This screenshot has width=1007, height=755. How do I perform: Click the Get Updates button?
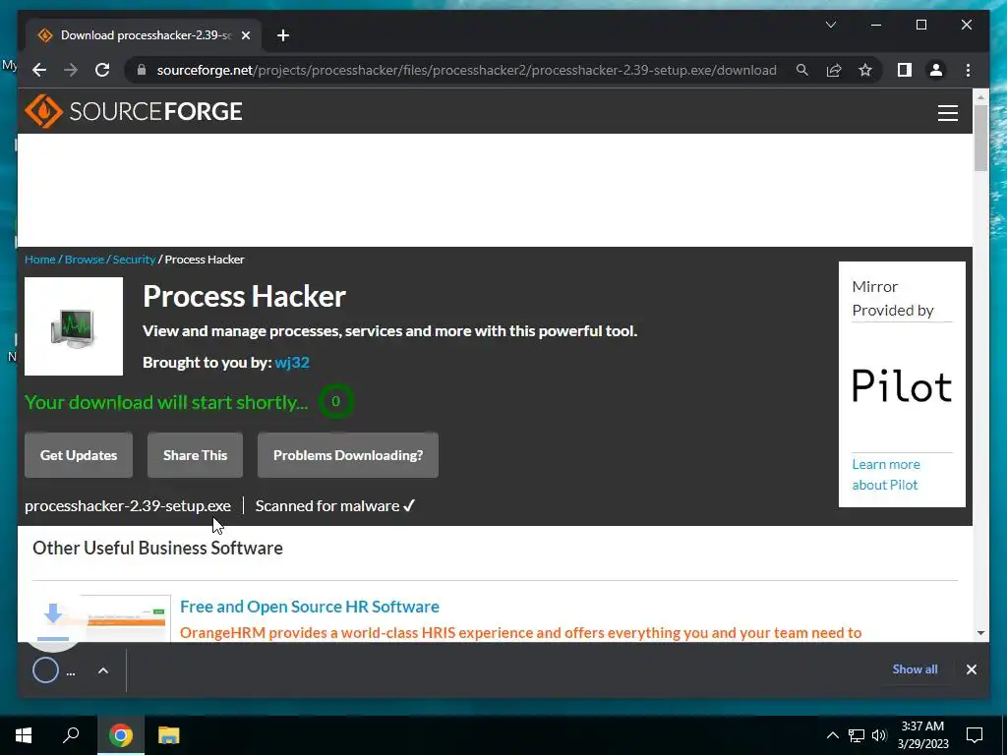79,455
